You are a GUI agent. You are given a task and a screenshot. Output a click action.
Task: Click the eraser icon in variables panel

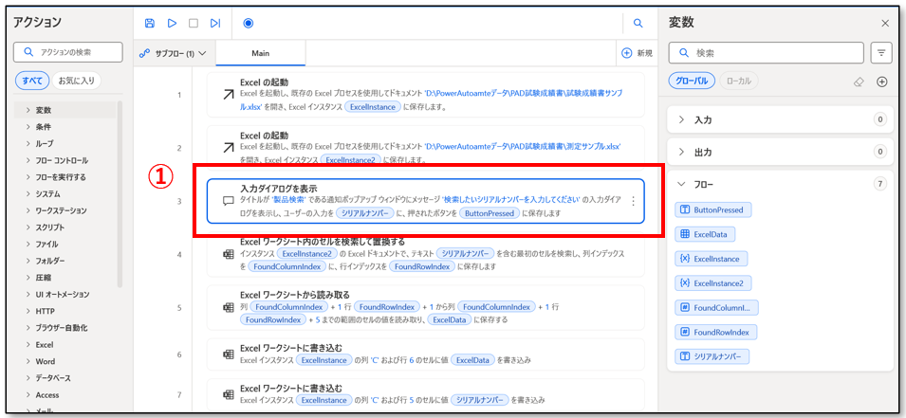pyautogui.click(x=859, y=82)
